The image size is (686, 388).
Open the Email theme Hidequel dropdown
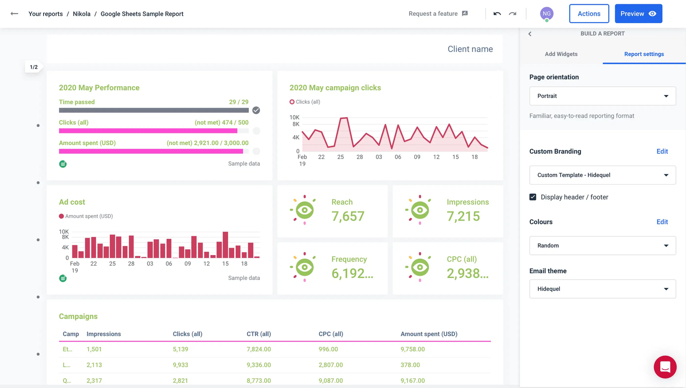click(x=602, y=289)
